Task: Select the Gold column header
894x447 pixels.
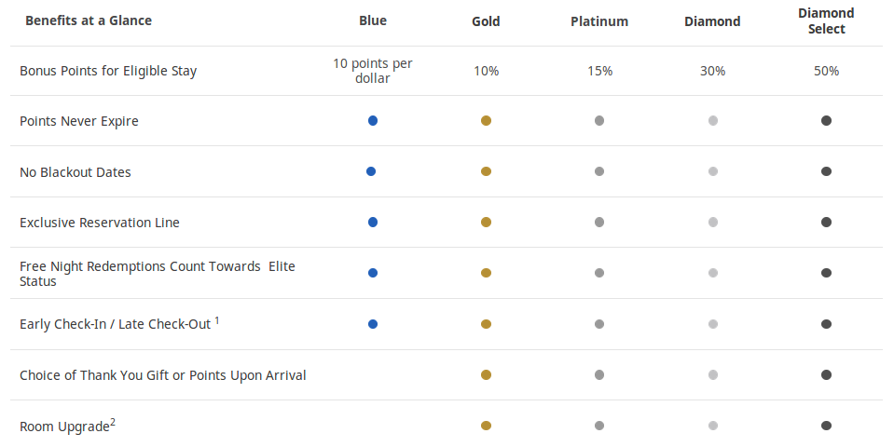Action: tap(486, 21)
